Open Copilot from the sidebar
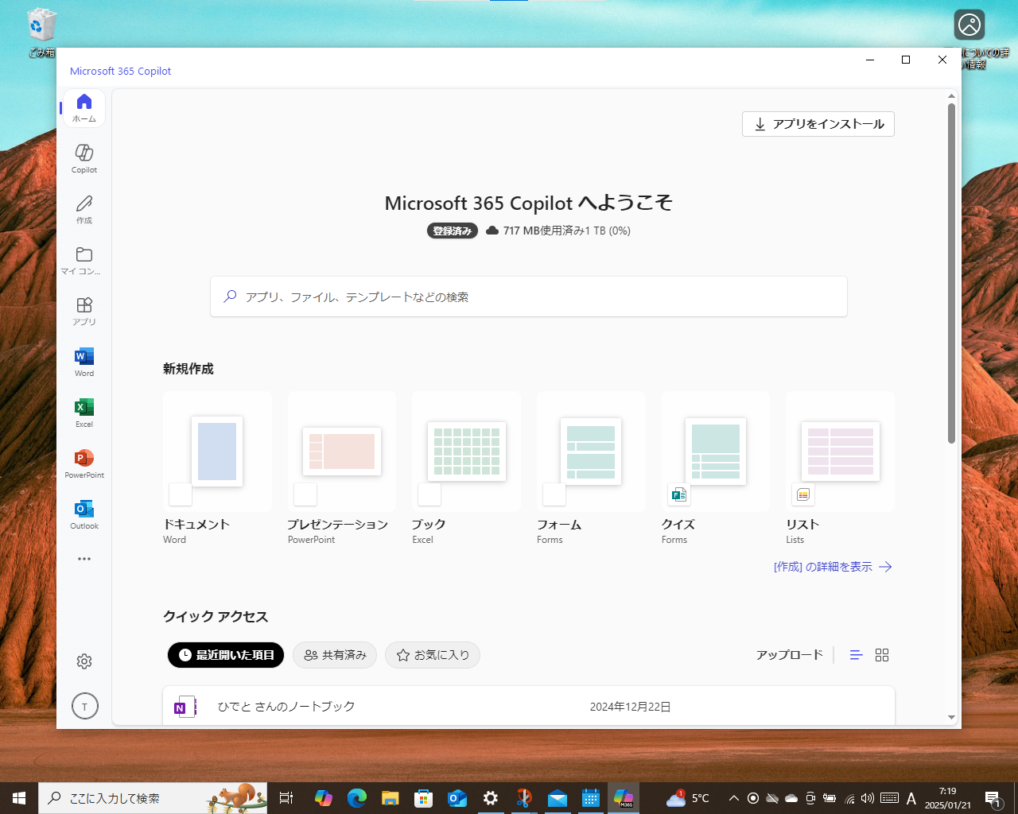1018x814 pixels. pos(84,157)
